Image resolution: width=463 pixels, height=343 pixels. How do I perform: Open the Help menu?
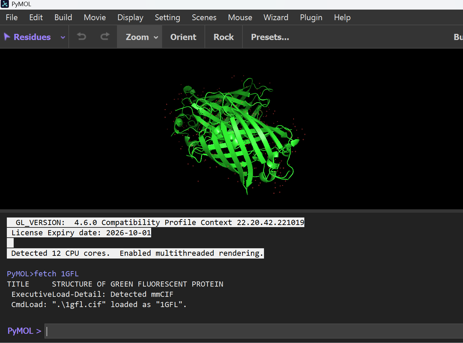(342, 17)
